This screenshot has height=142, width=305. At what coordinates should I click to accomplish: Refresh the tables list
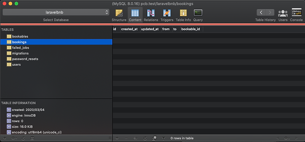pyautogui.click(x=23, y=139)
